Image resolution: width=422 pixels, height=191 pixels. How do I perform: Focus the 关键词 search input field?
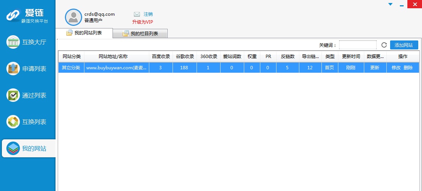pyautogui.click(x=357, y=45)
